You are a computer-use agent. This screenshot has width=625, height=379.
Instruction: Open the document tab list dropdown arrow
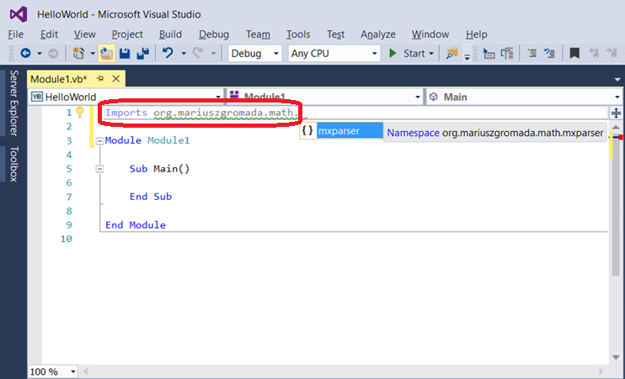(x=617, y=80)
